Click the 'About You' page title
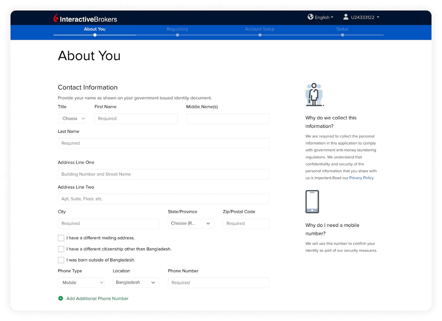Image resolution: width=442 pixels, height=321 pixels. pos(89,56)
